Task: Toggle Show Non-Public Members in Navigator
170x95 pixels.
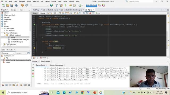Action: point(14,85)
